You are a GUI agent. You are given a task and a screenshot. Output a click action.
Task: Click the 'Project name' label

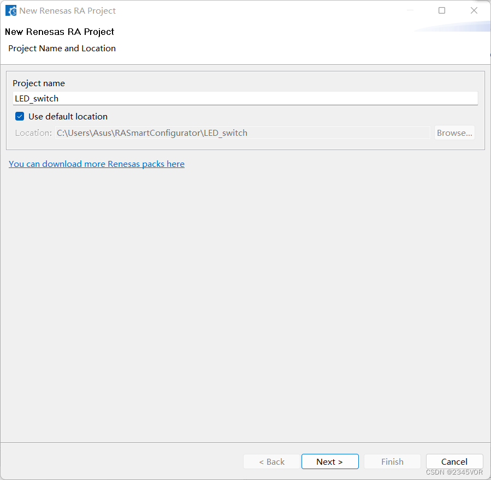[39, 83]
